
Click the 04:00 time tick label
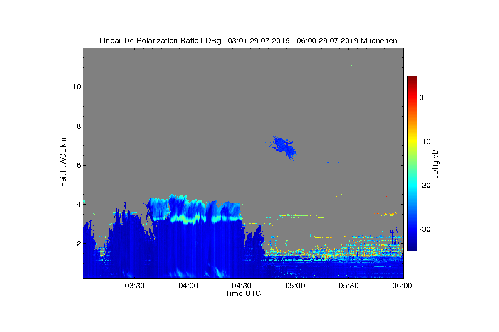188,286
